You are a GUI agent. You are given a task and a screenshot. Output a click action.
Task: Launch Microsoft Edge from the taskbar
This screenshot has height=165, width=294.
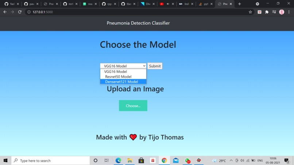[x=118, y=161]
